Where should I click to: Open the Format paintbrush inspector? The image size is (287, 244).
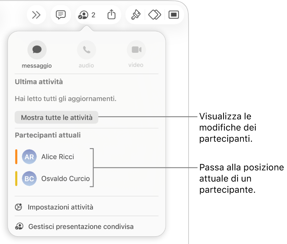tap(136, 15)
